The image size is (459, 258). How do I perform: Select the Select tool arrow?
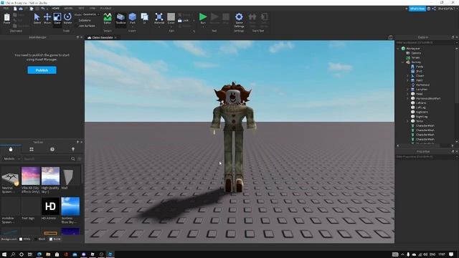[37, 18]
